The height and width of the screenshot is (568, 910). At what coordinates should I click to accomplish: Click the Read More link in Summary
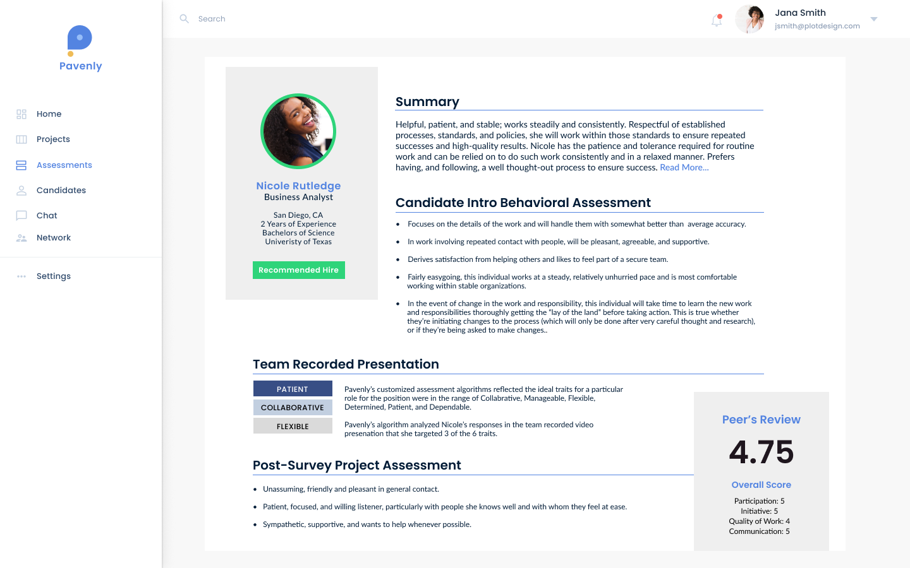(x=684, y=167)
